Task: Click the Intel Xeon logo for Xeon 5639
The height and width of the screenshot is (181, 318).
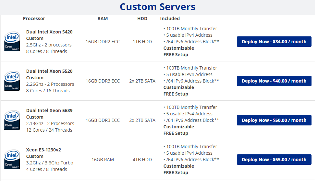Action: pyautogui.click(x=12, y=120)
